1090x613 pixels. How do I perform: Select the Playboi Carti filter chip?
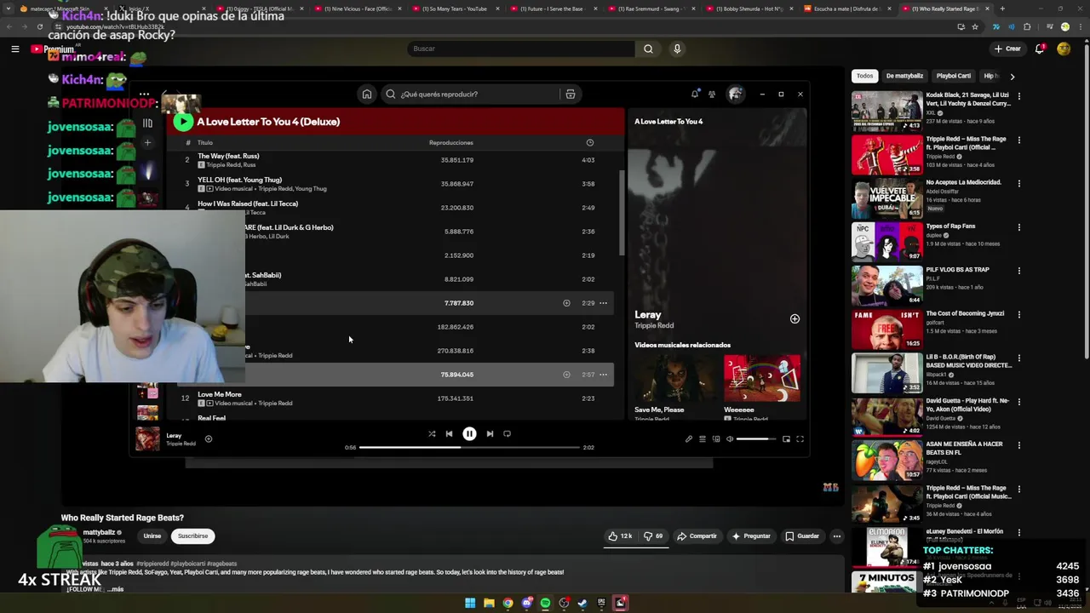click(x=954, y=76)
